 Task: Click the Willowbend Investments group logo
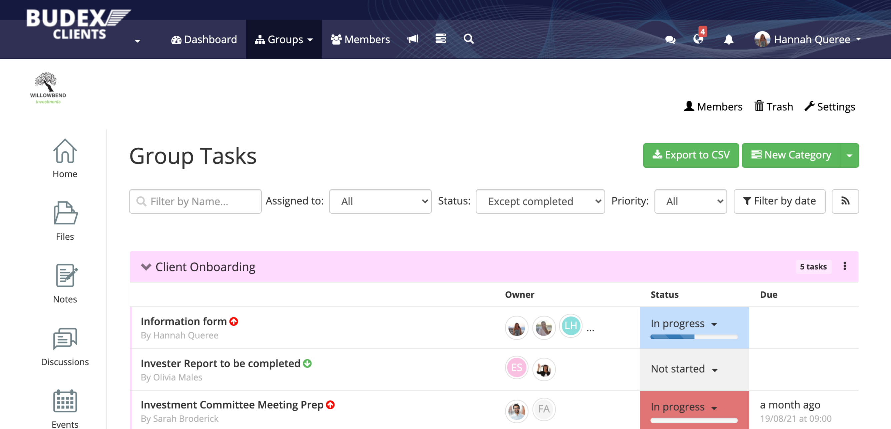pos(48,88)
